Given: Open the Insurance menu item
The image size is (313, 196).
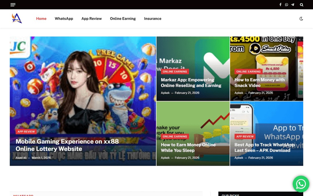Looking at the screenshot, I should tap(153, 19).
